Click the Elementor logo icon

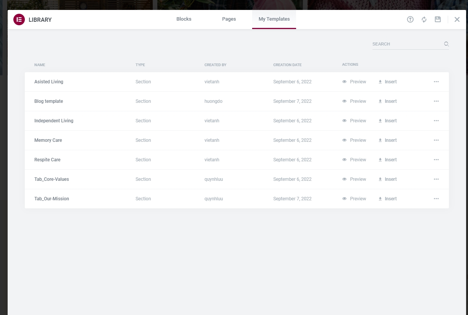[19, 19]
